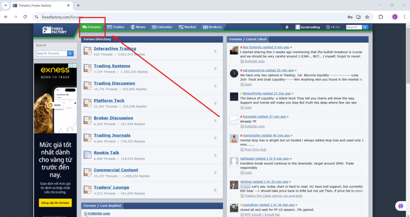The image size is (410, 217).
Task: Click the Trading Journals forum icon
Action: (88, 138)
